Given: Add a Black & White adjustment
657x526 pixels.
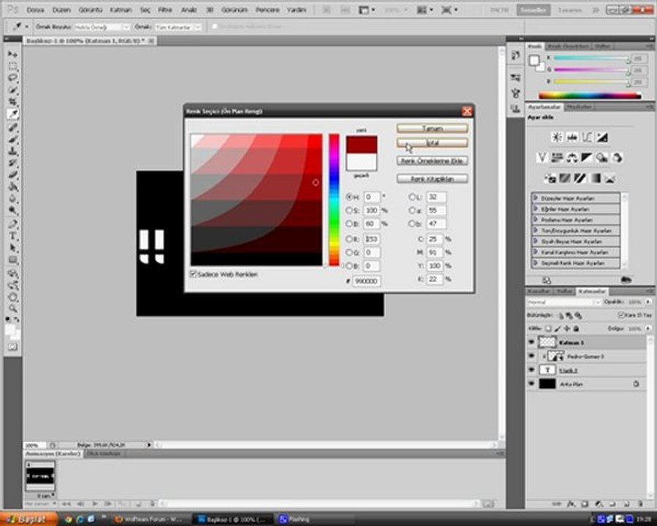Looking at the screenshot, I should coord(587,158).
